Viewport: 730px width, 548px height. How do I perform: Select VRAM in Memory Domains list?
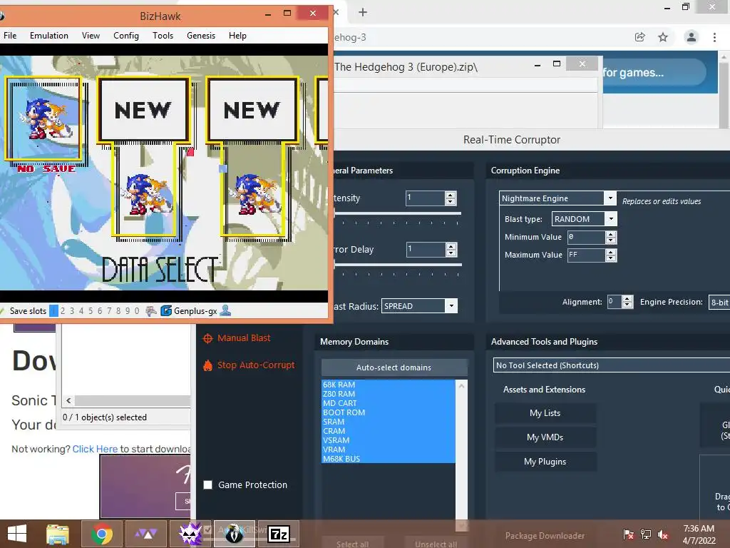coord(389,450)
